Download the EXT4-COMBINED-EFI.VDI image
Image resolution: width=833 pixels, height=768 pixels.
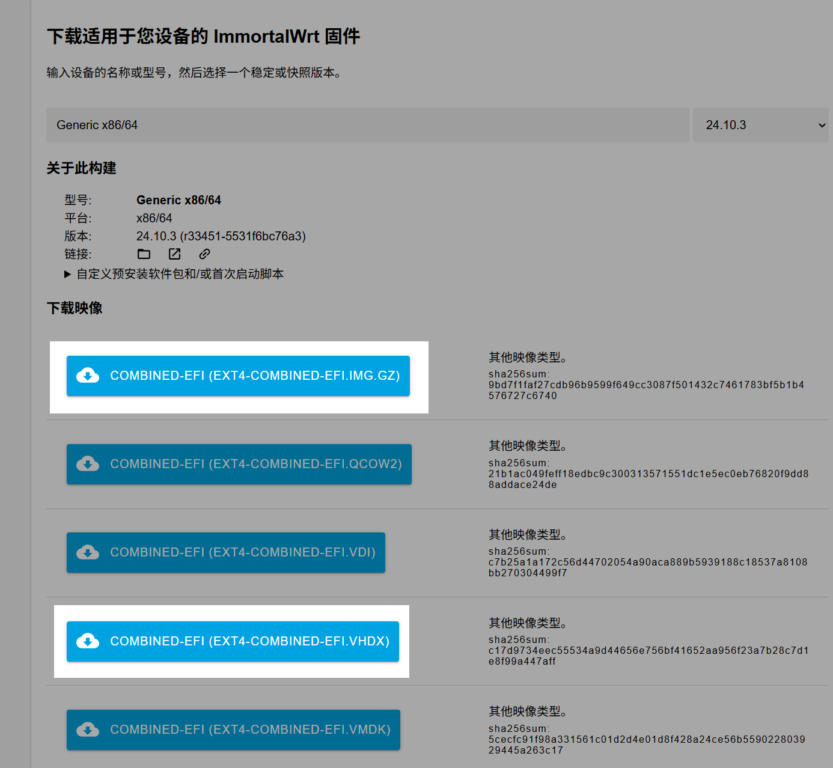pyautogui.click(x=242, y=552)
